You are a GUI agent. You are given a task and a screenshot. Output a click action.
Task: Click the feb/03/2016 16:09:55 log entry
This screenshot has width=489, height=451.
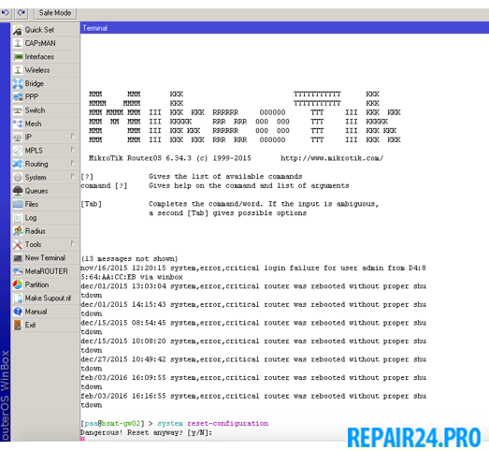(253, 383)
